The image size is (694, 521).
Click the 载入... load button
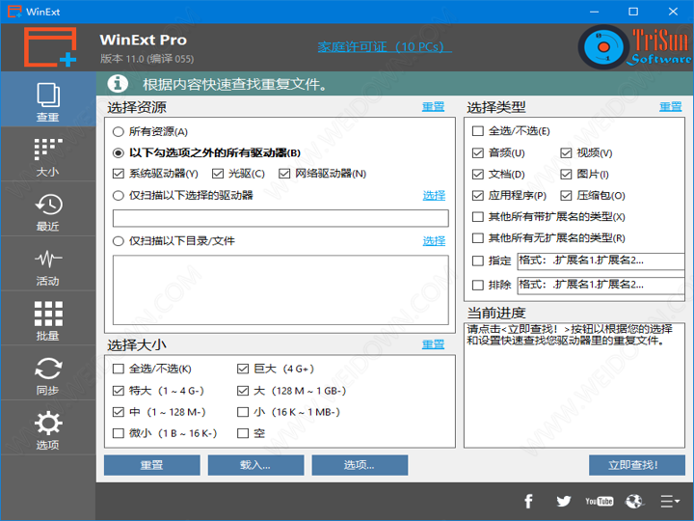[x=255, y=465]
